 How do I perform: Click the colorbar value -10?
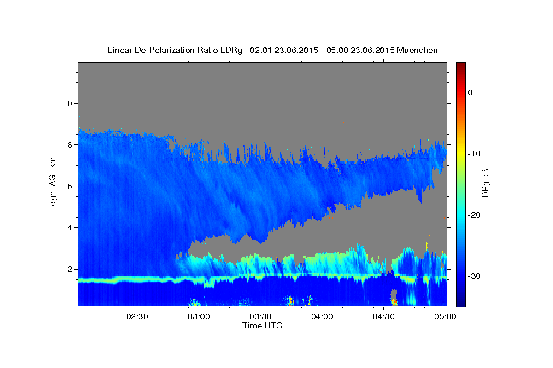474,154
